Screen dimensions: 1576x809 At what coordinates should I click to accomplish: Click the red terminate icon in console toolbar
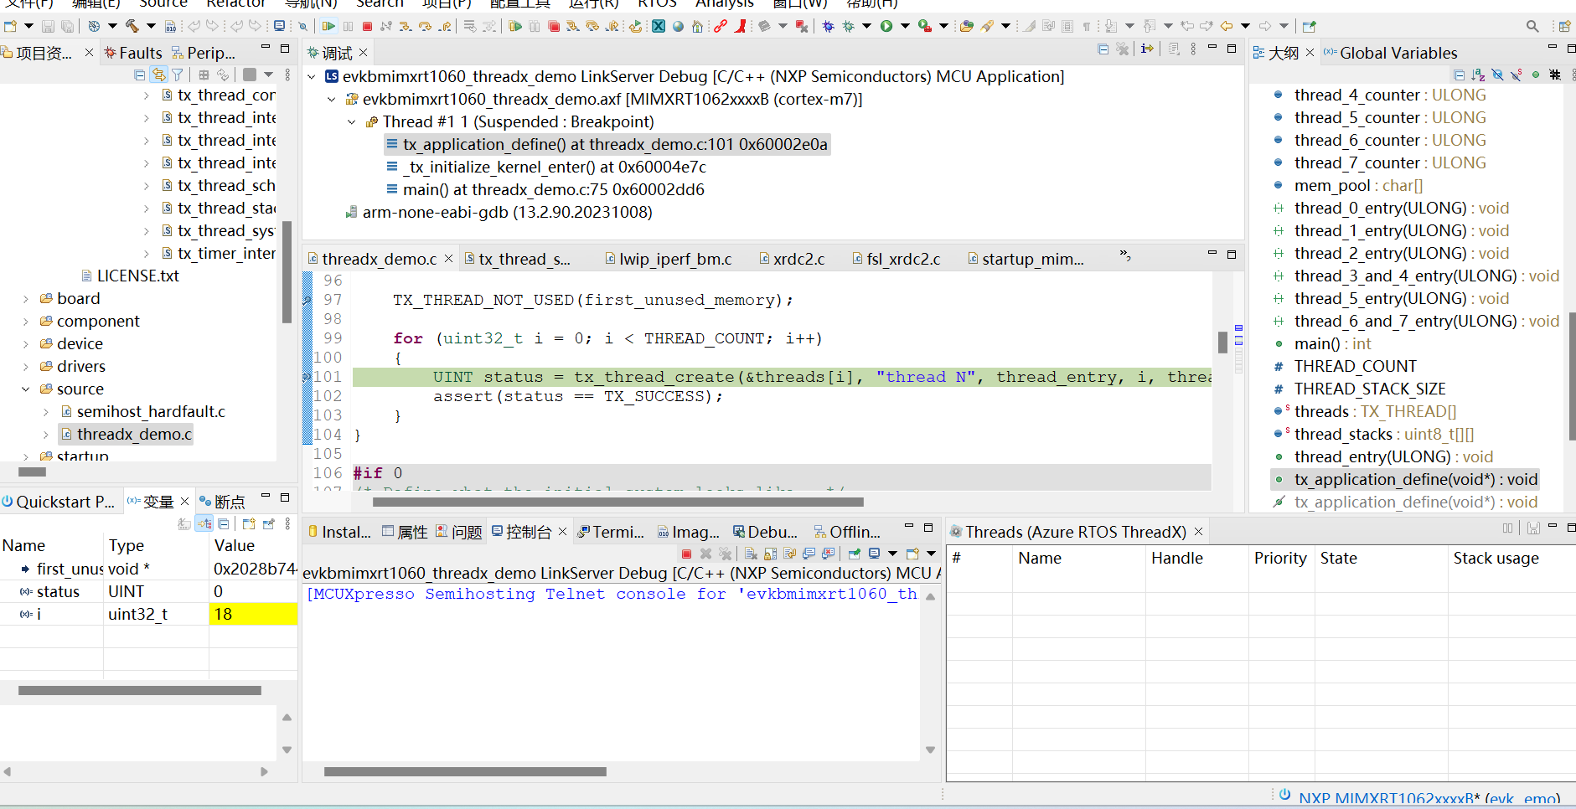[687, 554]
